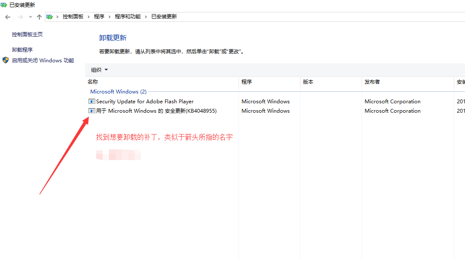The height and width of the screenshot is (260, 465).
Task: Expand the arrow after 程序 in breadcrumb
Action: [109, 17]
